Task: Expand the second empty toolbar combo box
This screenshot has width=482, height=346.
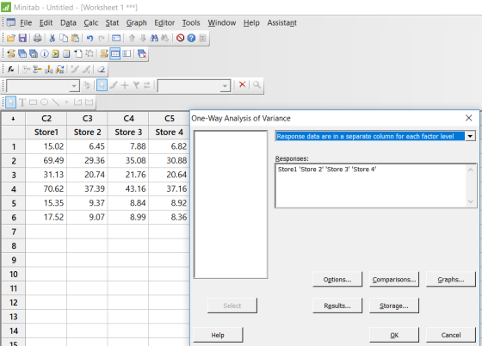Action: [x=226, y=86]
